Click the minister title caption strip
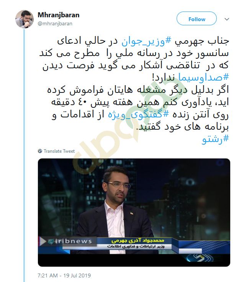This screenshot has width=244, height=282. click(x=136, y=246)
